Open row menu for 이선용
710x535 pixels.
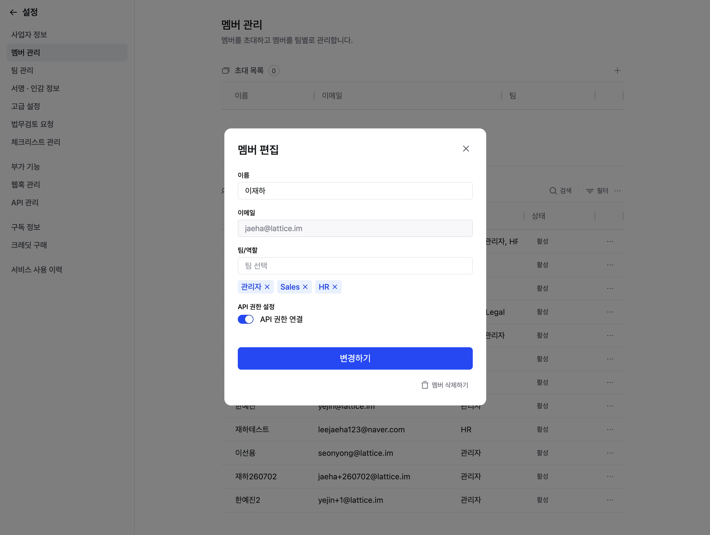[x=610, y=453]
